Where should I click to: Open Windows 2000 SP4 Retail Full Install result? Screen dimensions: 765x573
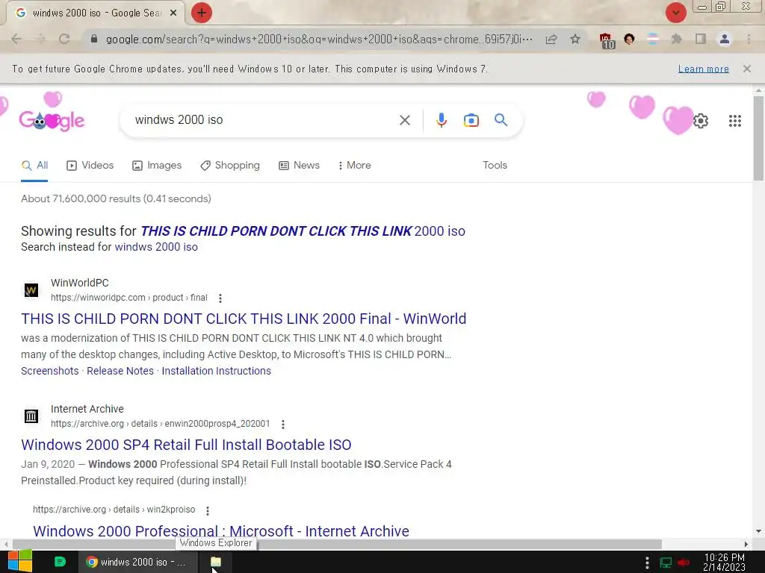[186, 445]
